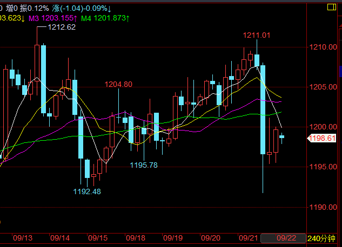Click the 09/13 date marker

click(23, 238)
